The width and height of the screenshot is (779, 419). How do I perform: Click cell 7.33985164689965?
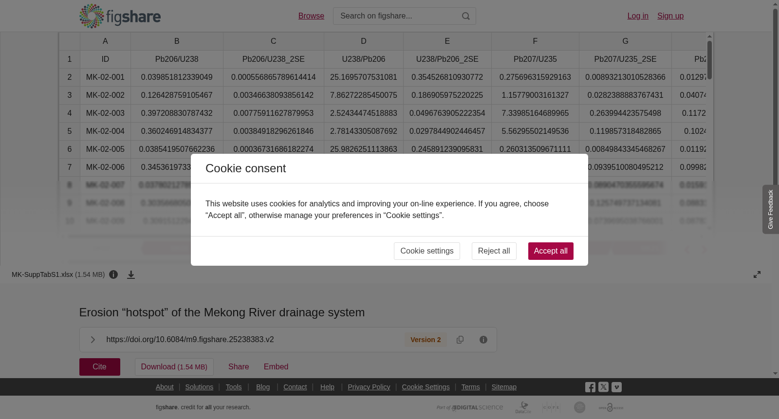[x=535, y=113]
